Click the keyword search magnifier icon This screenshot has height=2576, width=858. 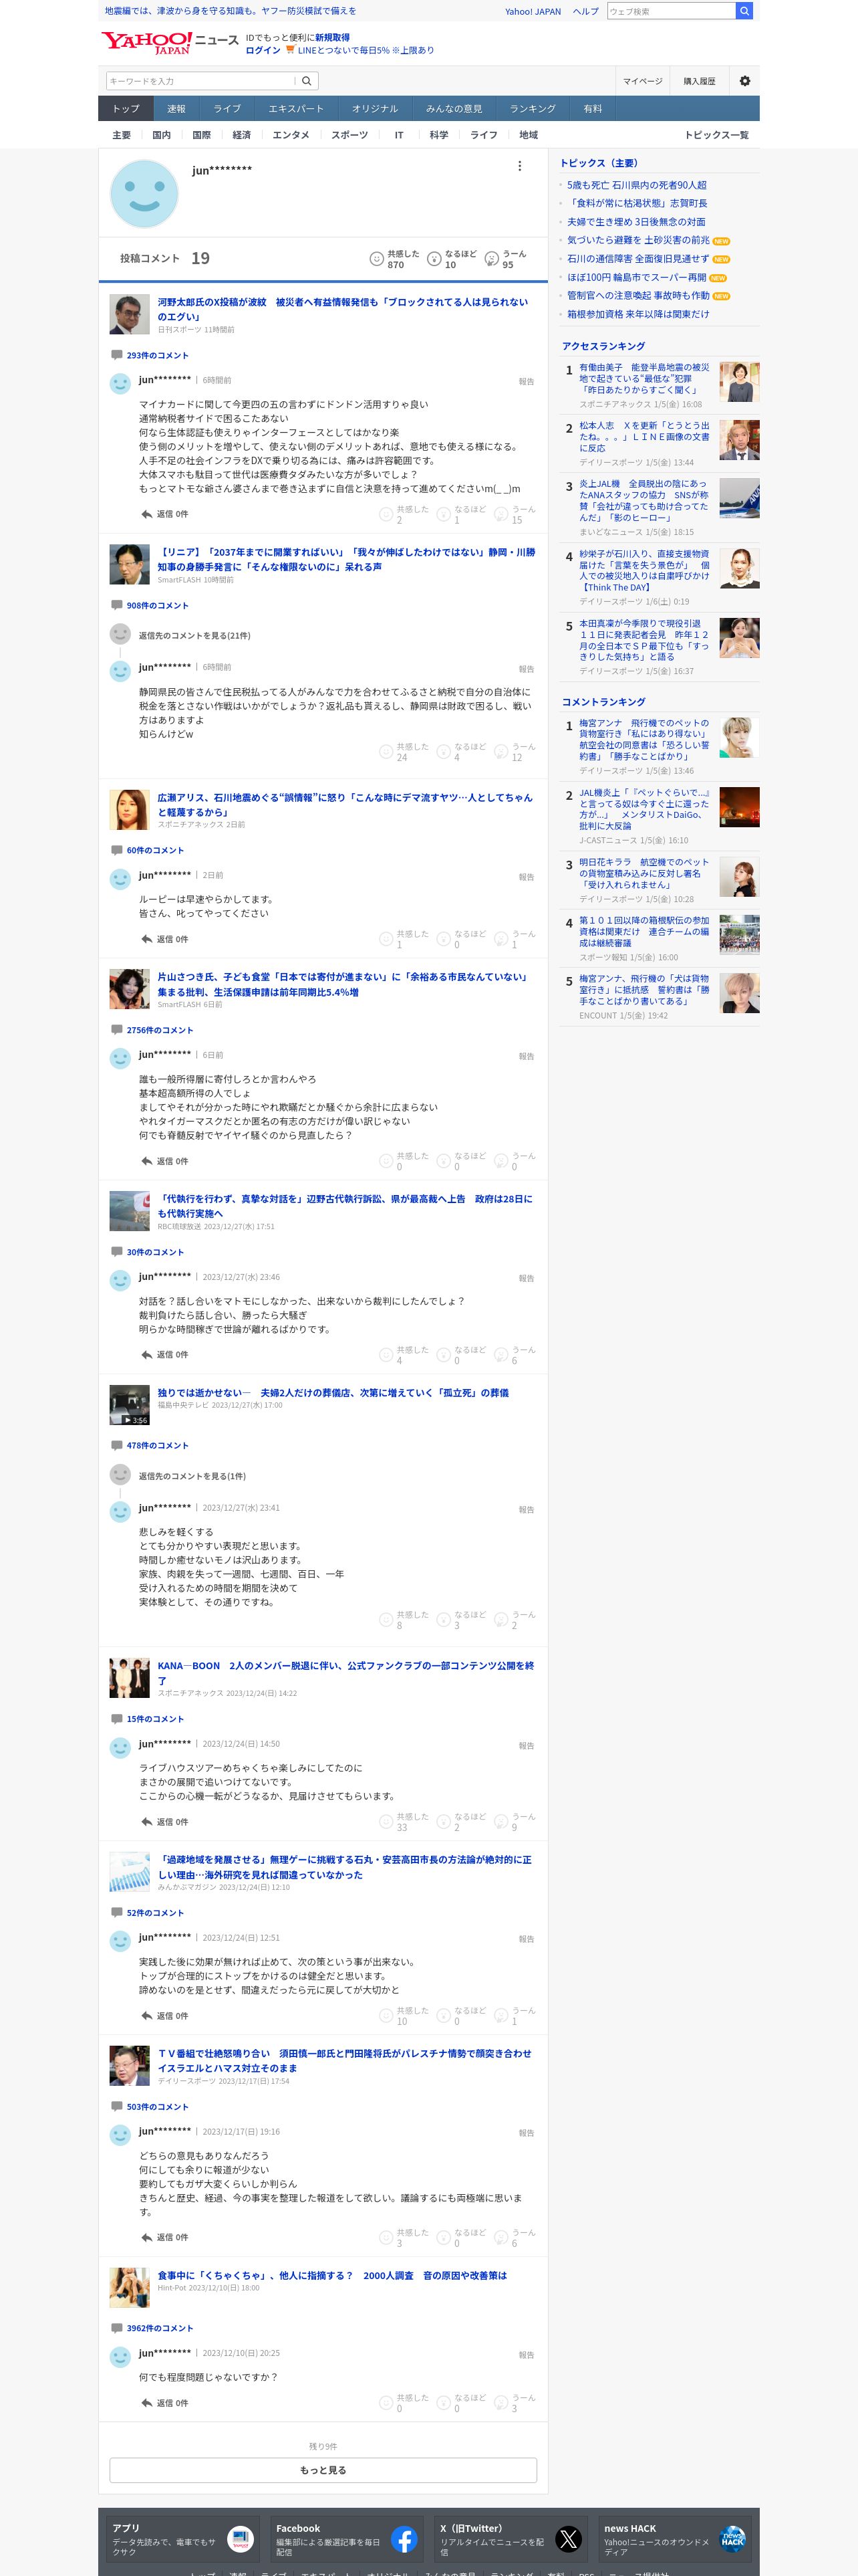(307, 81)
